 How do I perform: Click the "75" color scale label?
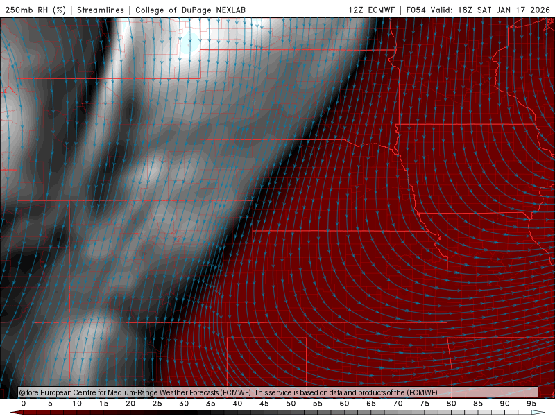point(425,404)
